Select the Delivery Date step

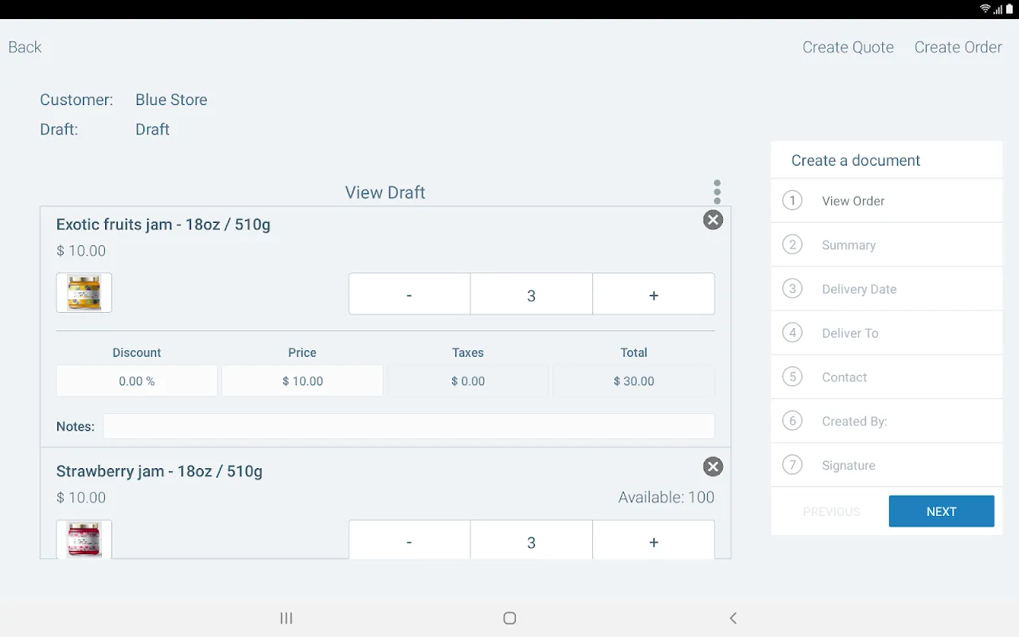pyautogui.click(x=887, y=289)
